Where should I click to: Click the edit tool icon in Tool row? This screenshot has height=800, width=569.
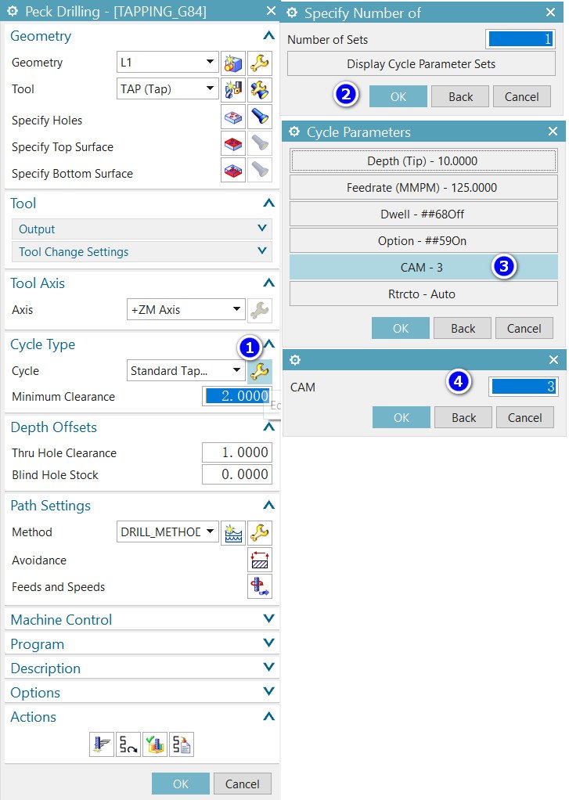click(x=260, y=90)
